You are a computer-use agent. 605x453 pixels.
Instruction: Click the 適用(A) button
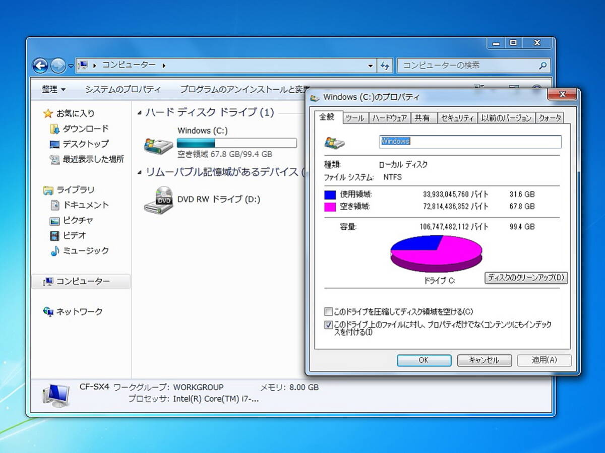[x=544, y=360]
